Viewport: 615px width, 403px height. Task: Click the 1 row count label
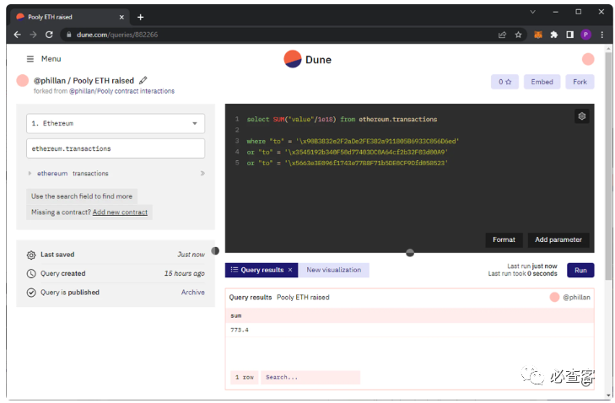tap(245, 377)
